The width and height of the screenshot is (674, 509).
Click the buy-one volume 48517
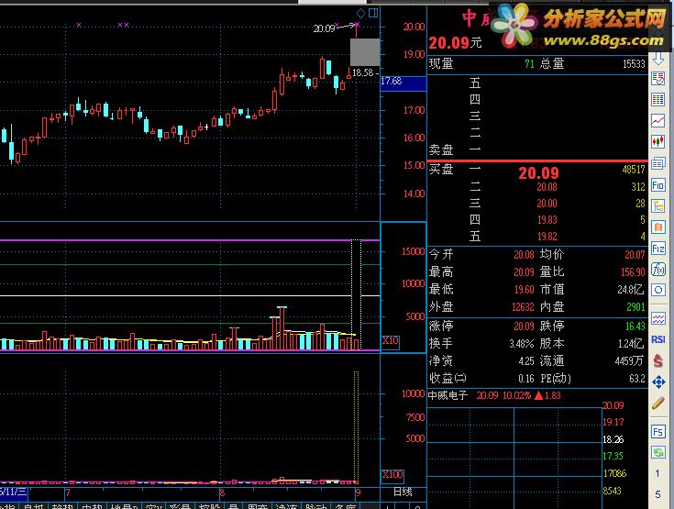pos(633,170)
